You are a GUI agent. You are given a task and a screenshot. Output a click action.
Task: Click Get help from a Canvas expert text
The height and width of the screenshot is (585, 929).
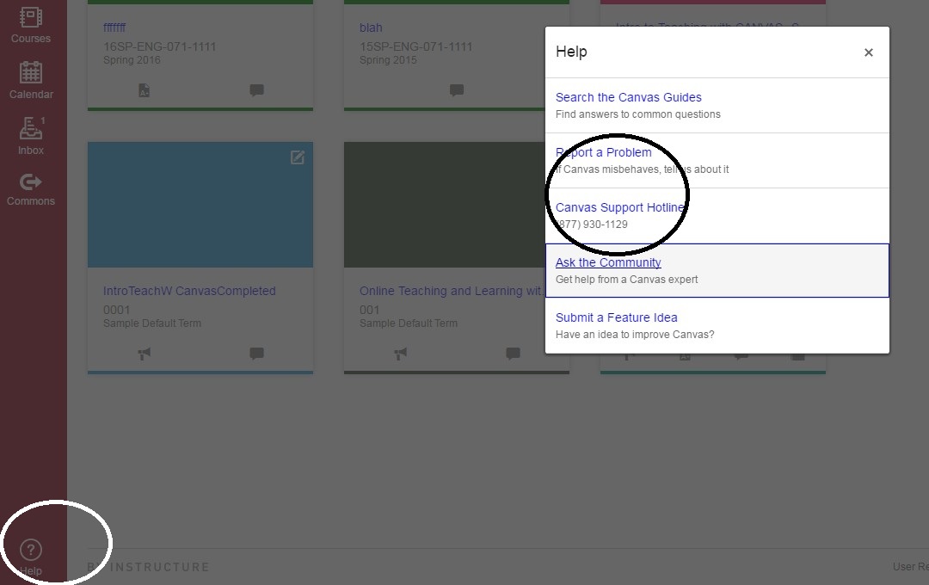[x=627, y=280]
